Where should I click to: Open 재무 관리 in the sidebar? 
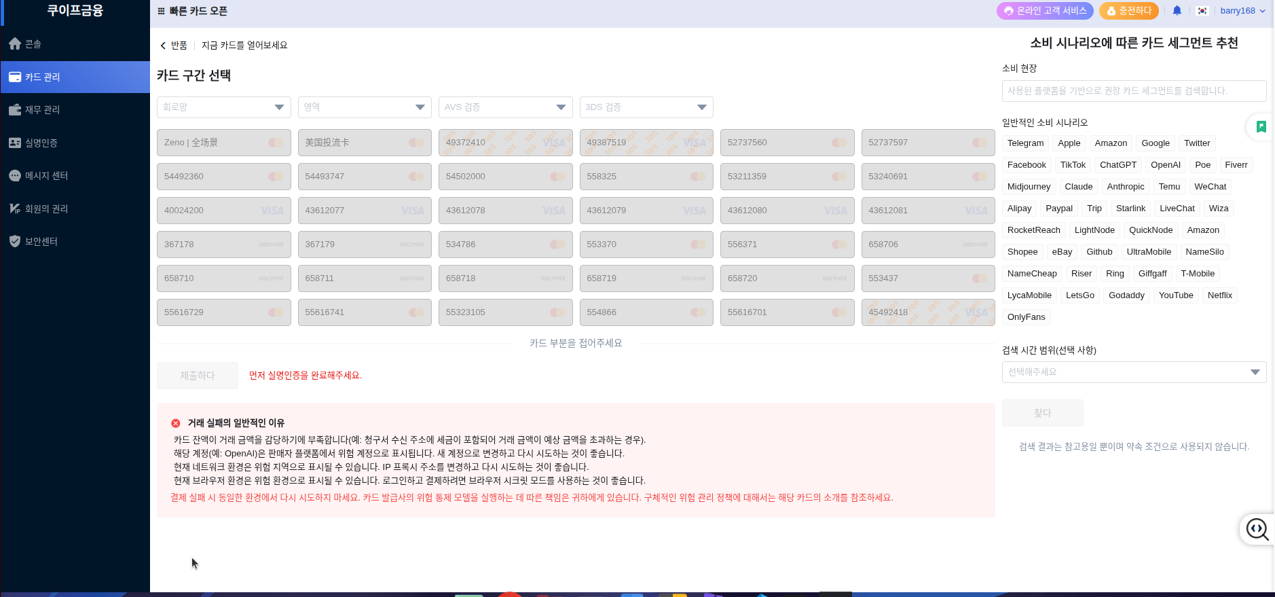click(x=75, y=109)
